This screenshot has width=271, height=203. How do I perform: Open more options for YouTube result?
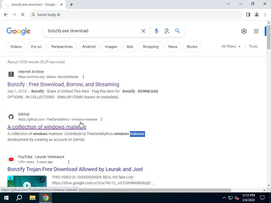(69, 162)
